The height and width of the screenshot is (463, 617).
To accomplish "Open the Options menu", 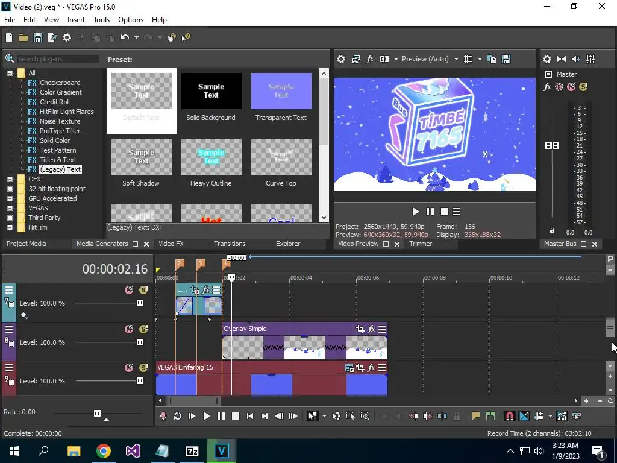I will [131, 20].
